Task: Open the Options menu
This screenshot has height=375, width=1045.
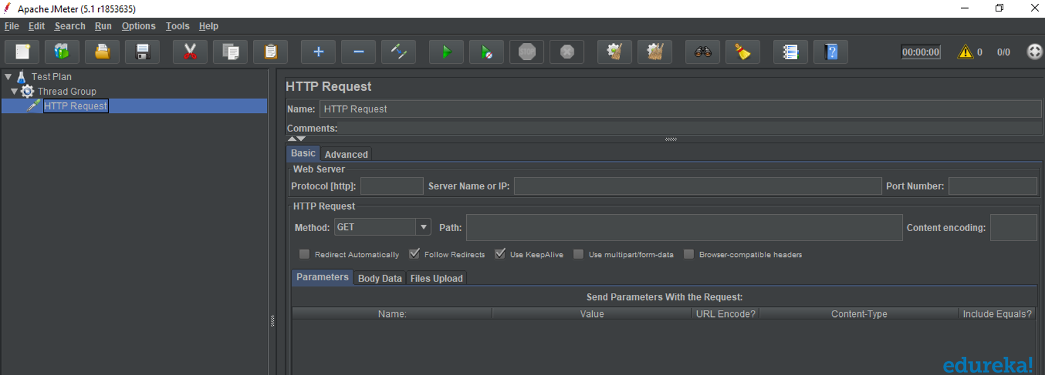Action: coord(139,26)
